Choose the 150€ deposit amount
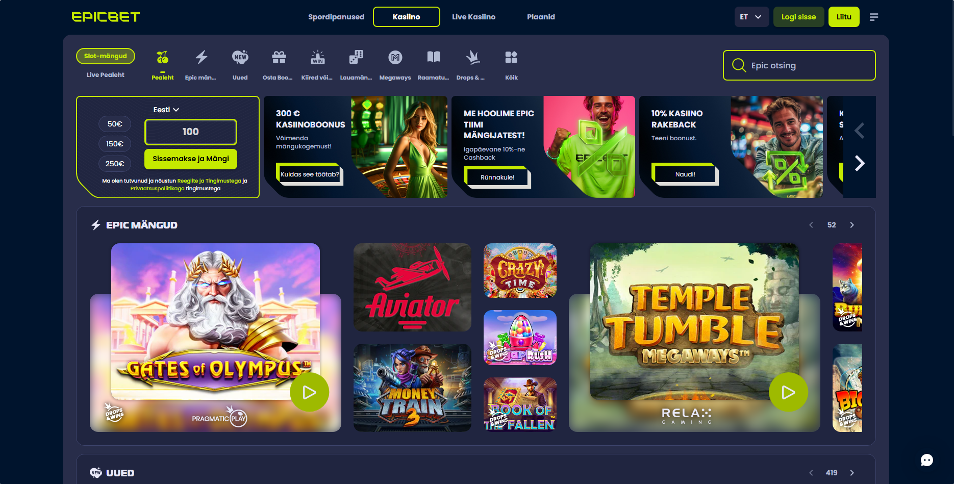This screenshot has width=954, height=484. [x=115, y=144]
